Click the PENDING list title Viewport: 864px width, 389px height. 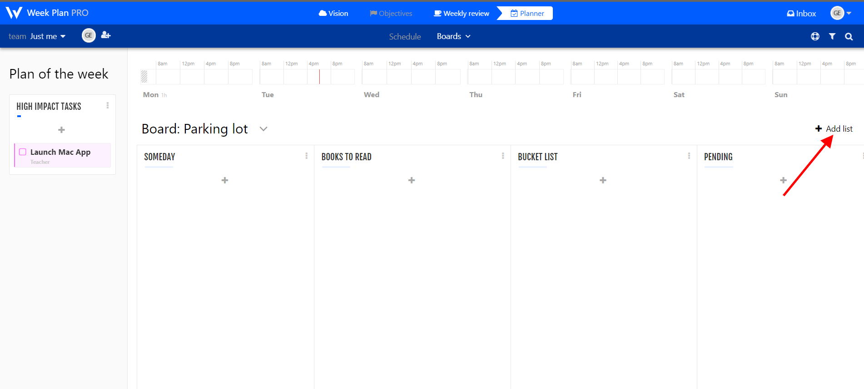(x=718, y=157)
